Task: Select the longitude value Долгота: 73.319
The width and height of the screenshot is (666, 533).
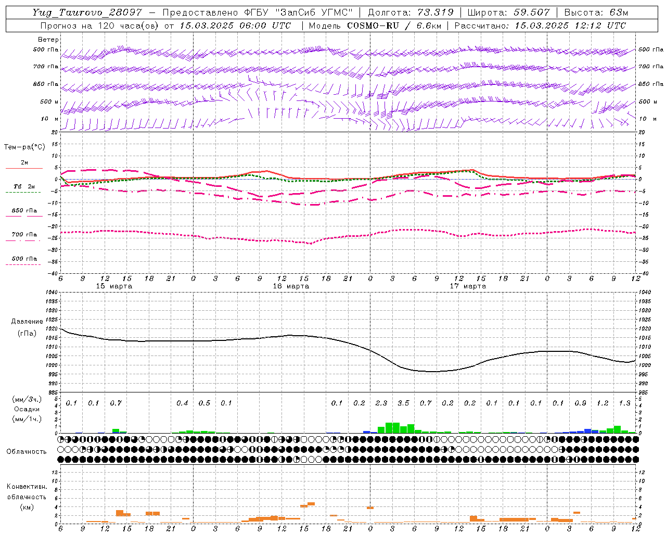Action: click(411, 12)
